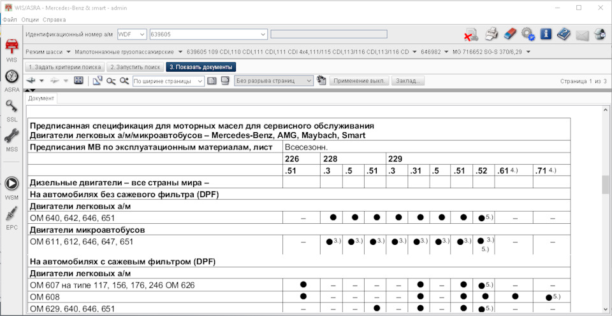Click scrollbar up arrow of document
Viewport: 612px width, 316px height.
(606, 109)
